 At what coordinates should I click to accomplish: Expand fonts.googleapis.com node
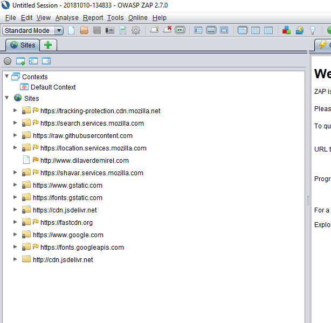click(x=15, y=247)
